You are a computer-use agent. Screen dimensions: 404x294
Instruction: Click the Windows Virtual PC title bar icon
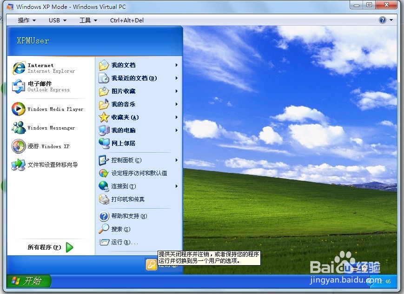click(x=10, y=7)
